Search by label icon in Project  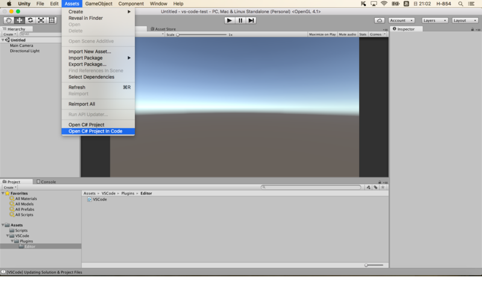click(x=375, y=187)
